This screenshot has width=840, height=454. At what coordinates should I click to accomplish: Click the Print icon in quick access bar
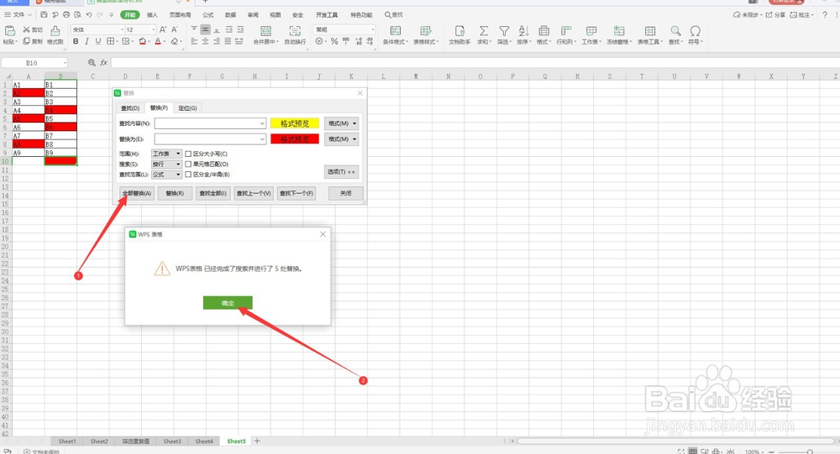pyautogui.click(x=66, y=14)
